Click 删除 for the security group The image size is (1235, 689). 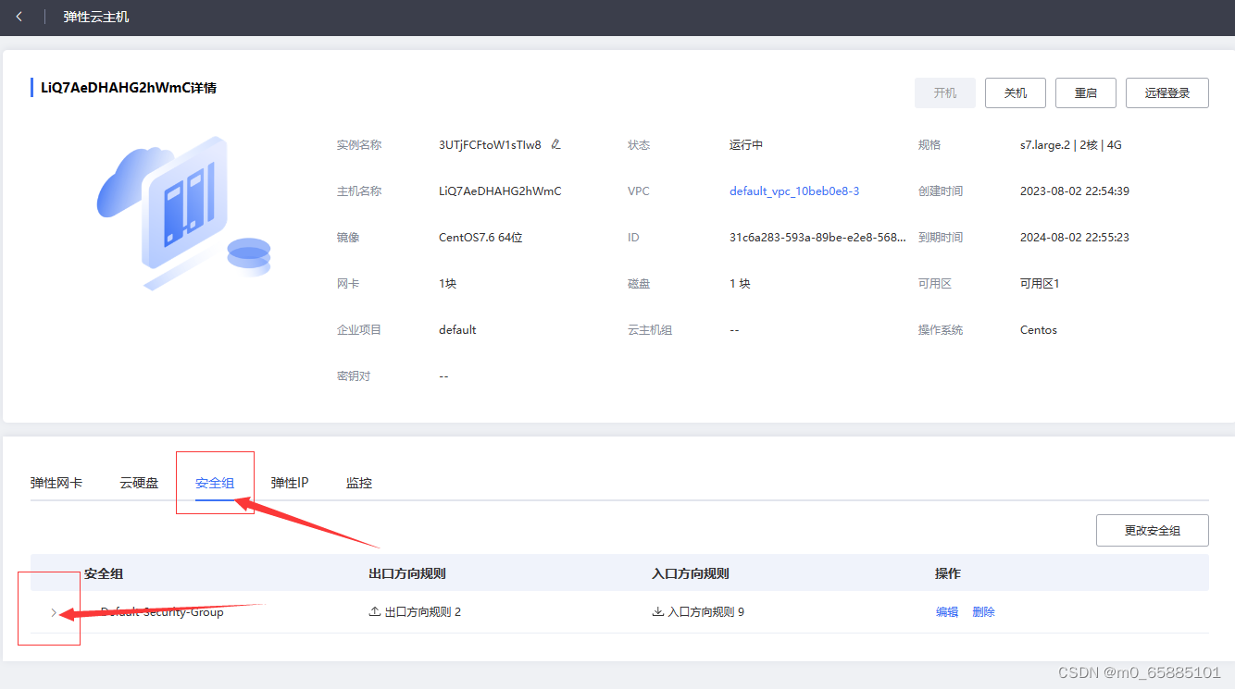click(x=983, y=612)
